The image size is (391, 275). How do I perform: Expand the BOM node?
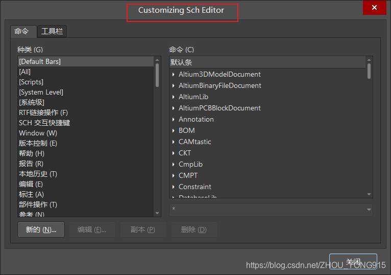tap(174, 131)
